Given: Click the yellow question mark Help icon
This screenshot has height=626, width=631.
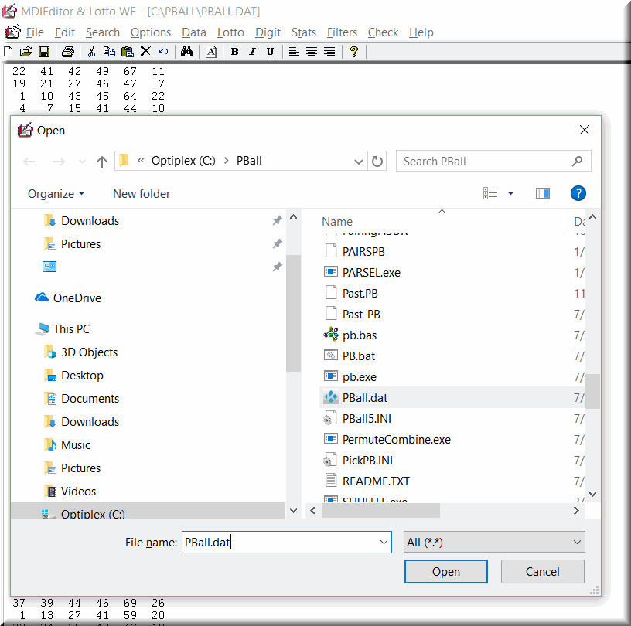Looking at the screenshot, I should 353,52.
